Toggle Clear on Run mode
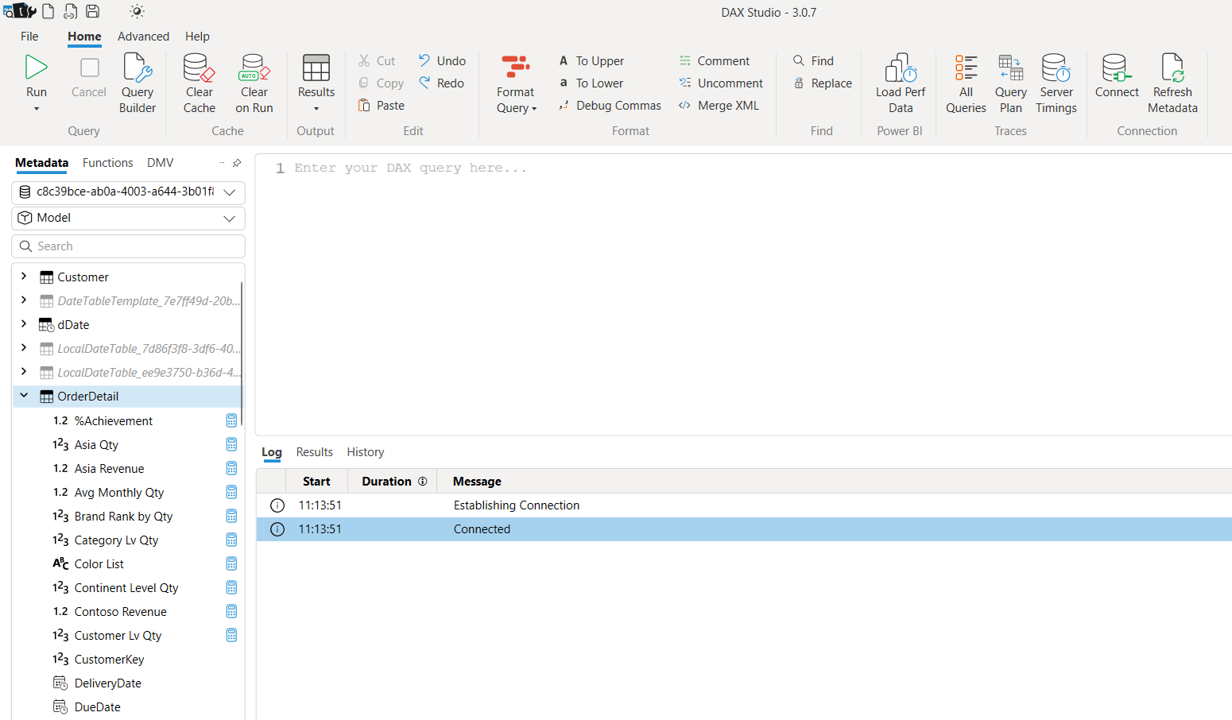 tap(254, 82)
